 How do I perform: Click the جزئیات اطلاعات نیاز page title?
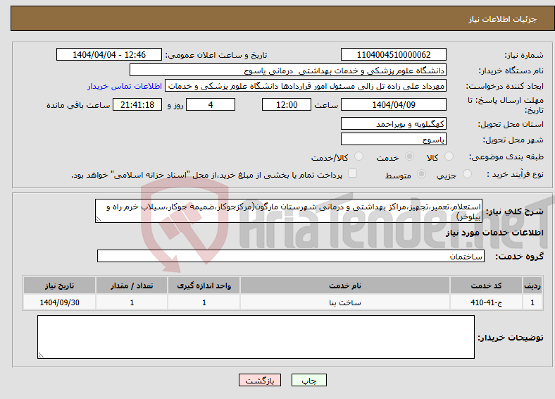point(503,19)
